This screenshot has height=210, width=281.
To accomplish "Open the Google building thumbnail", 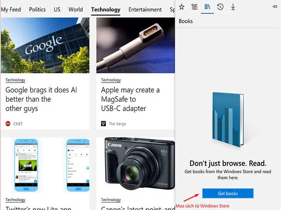I will tap(45, 45).
